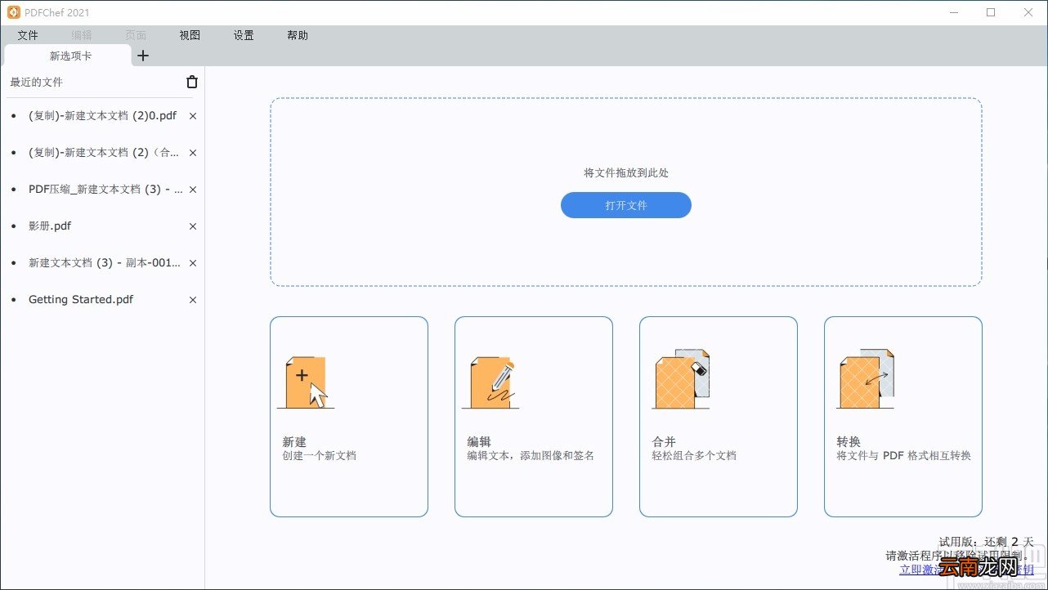Remove (复制)-新建文本文档 (2)0.pdf from recent list
Viewport: 1048px width, 590px height.
(193, 116)
